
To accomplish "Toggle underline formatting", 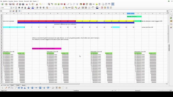I will click(x=25, y=8).
